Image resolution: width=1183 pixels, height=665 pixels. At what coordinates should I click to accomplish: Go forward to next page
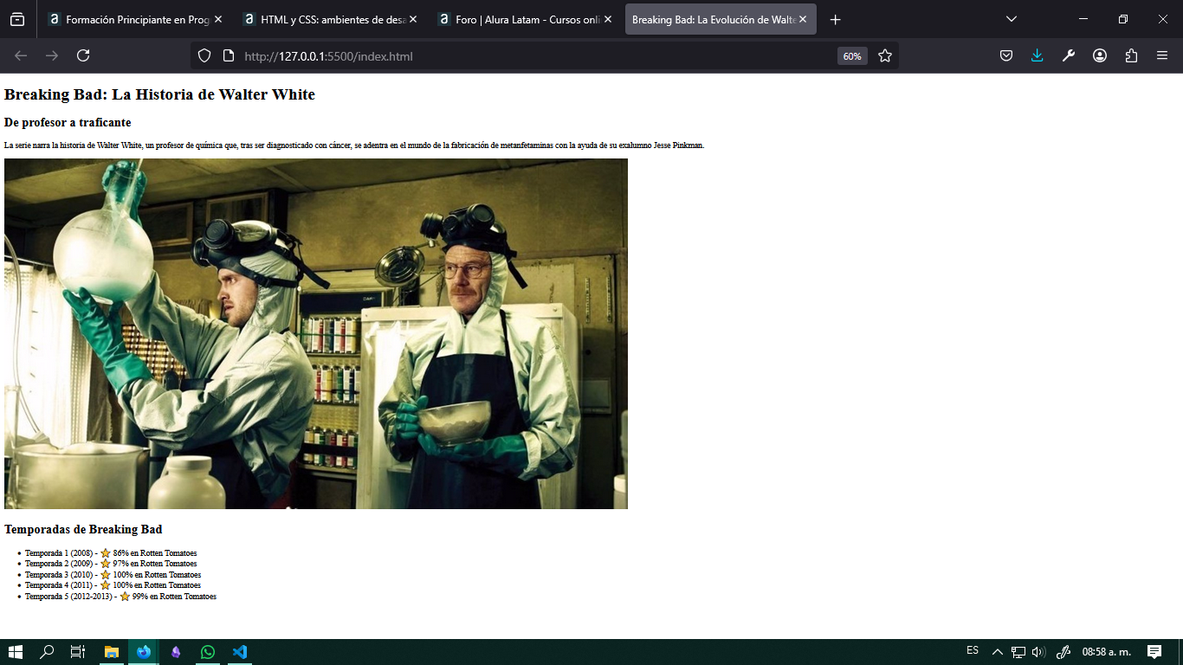click(52, 55)
